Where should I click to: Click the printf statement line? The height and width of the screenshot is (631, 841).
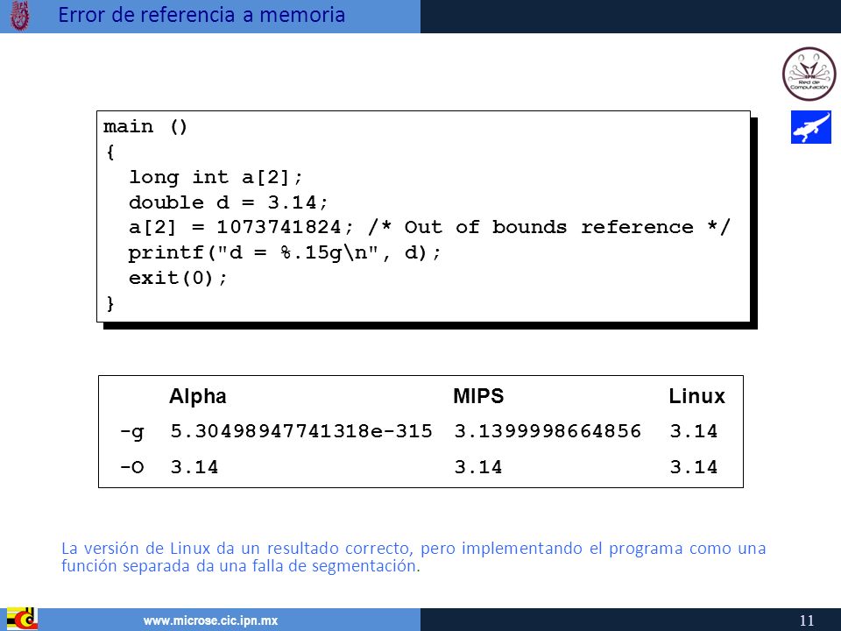[284, 252]
